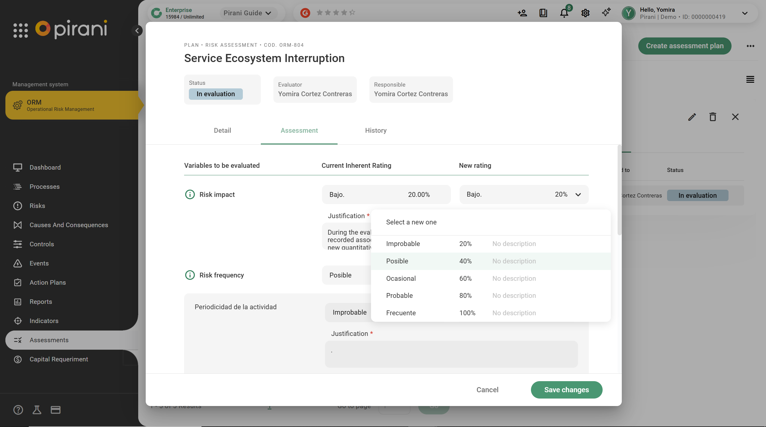The width and height of the screenshot is (766, 427).
Task: Open the notifications bell icon
Action: 564,13
